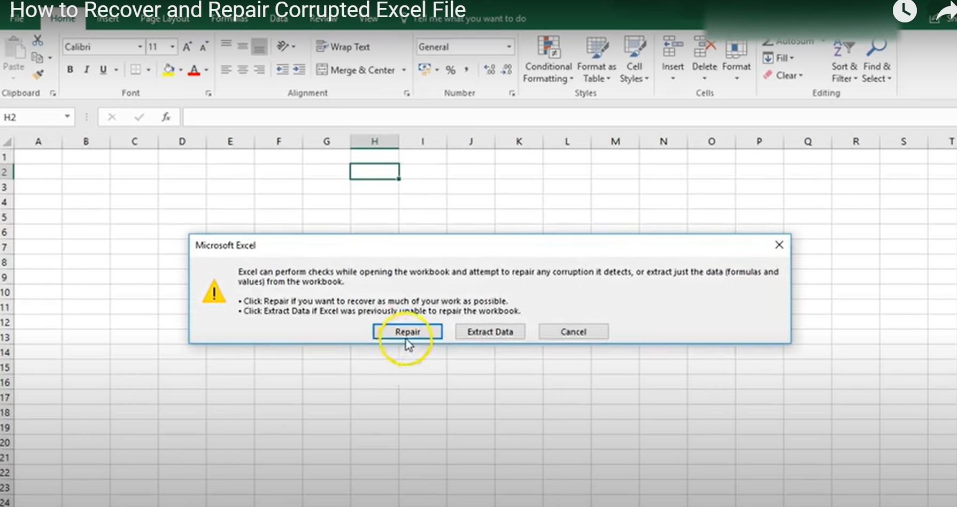Expand the General number format dropdown
The image size is (957, 507).
[x=508, y=47]
